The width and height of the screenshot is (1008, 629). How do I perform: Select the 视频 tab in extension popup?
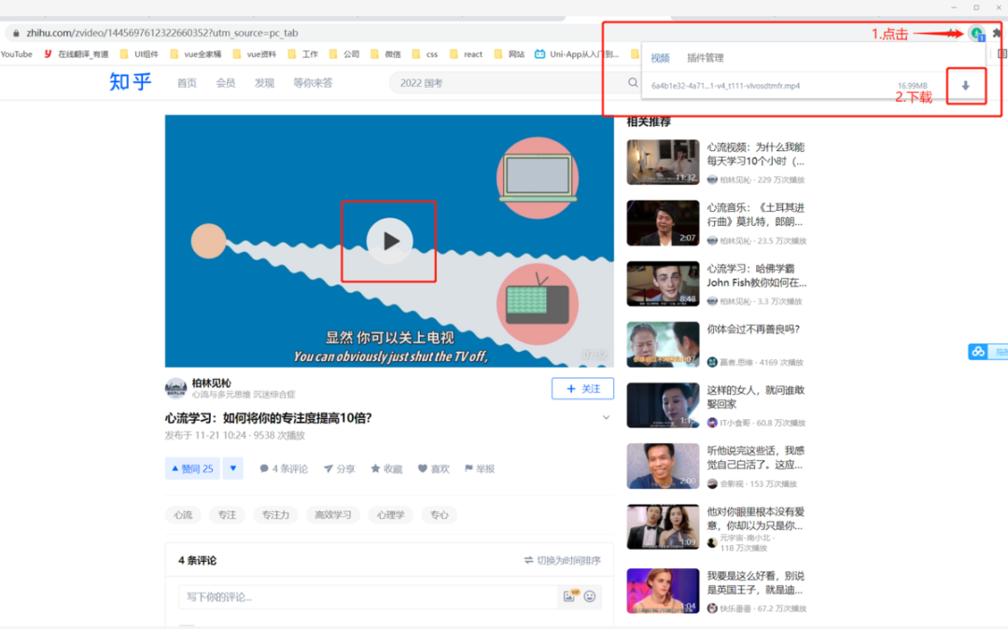660,58
